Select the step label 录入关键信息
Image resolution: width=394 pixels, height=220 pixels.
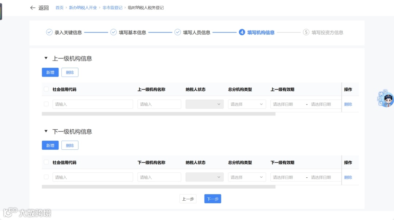[x=68, y=32]
